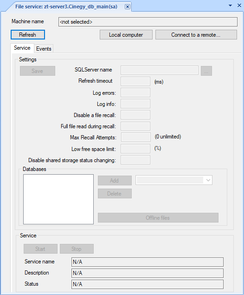The image size is (244, 295).
Task: Click the Disable a file recall field
Action: 135,115
